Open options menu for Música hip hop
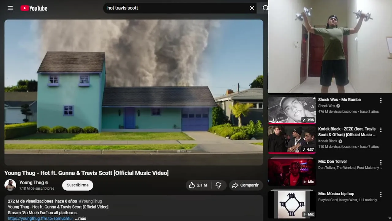The image size is (392, 221). coord(381,195)
